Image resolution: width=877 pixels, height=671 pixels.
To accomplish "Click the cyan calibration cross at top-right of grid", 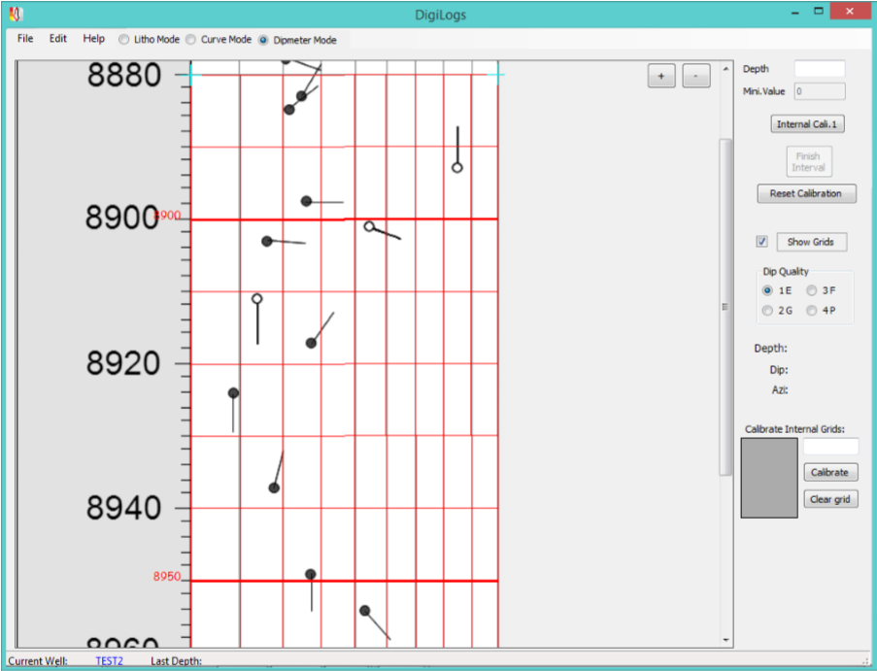I will (x=496, y=75).
